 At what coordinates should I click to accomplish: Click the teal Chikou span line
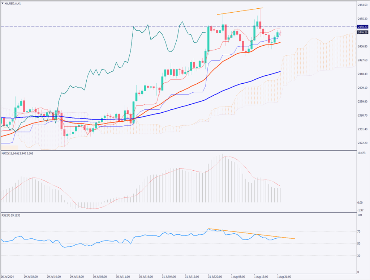coord(90,72)
